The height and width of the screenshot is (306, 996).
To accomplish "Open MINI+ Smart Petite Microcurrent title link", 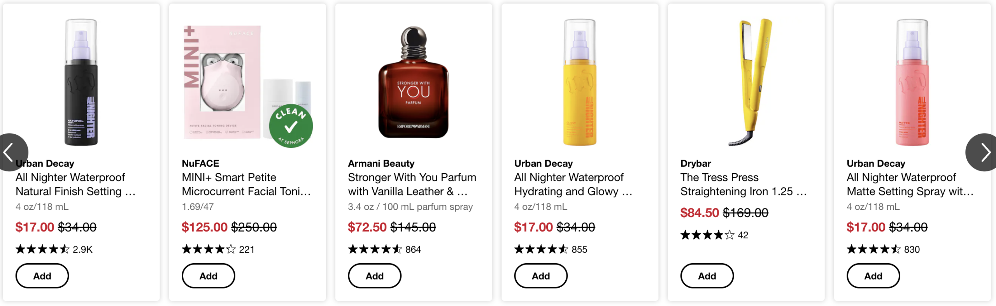I will point(246,185).
